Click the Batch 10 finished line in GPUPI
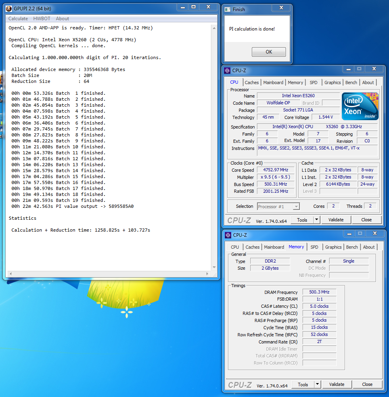Viewport: 389px width, 397px height. [58, 147]
